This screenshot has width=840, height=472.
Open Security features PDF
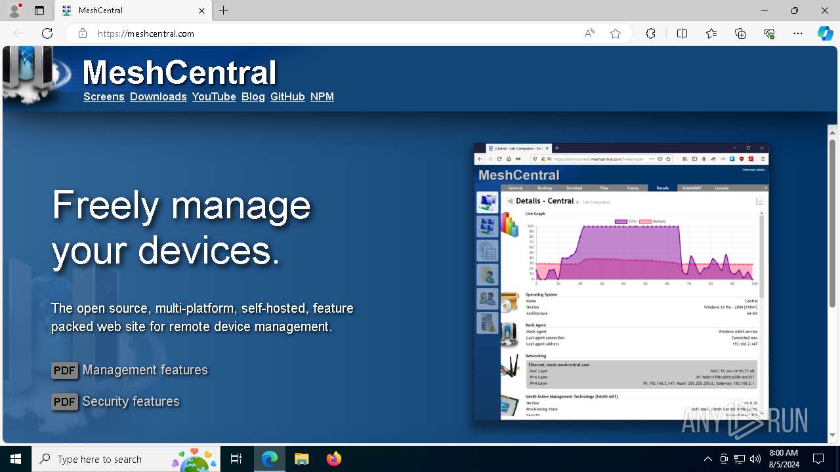pyautogui.click(x=131, y=401)
